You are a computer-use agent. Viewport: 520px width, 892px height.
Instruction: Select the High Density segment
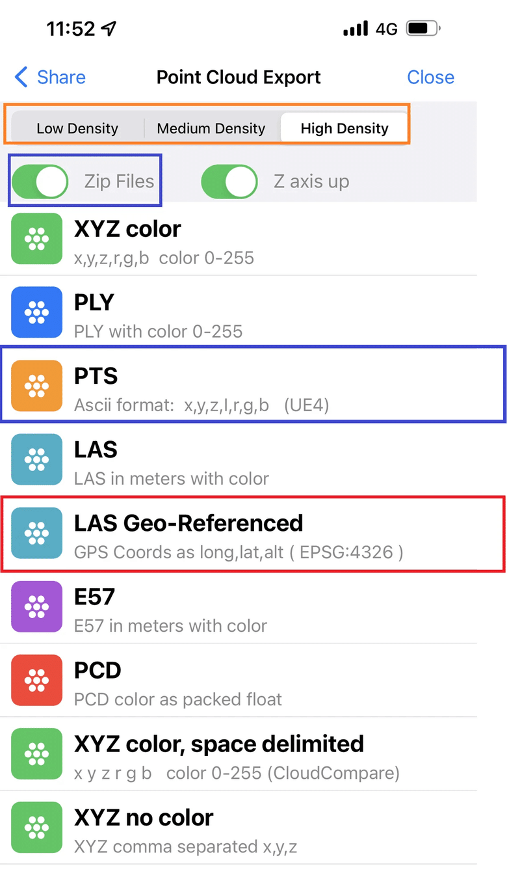tap(344, 128)
